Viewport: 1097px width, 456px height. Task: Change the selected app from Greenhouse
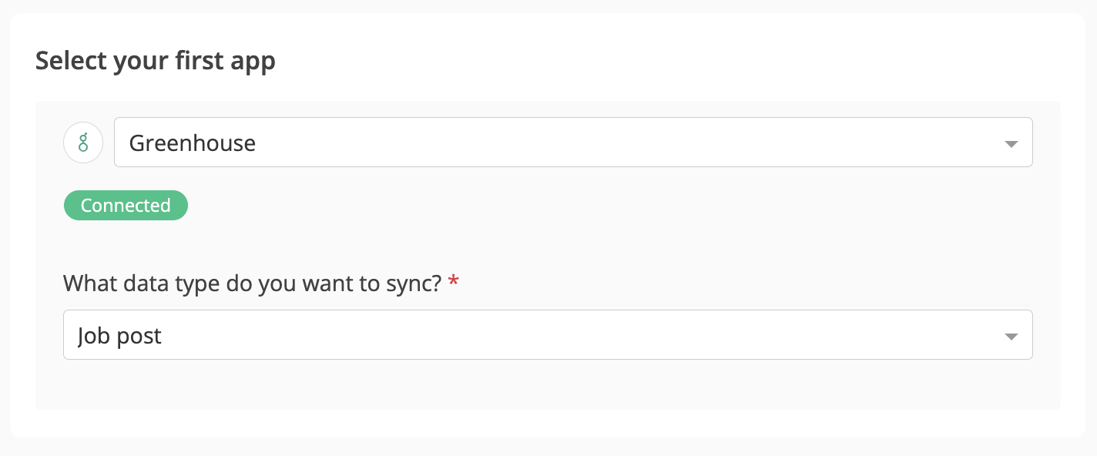(x=573, y=142)
